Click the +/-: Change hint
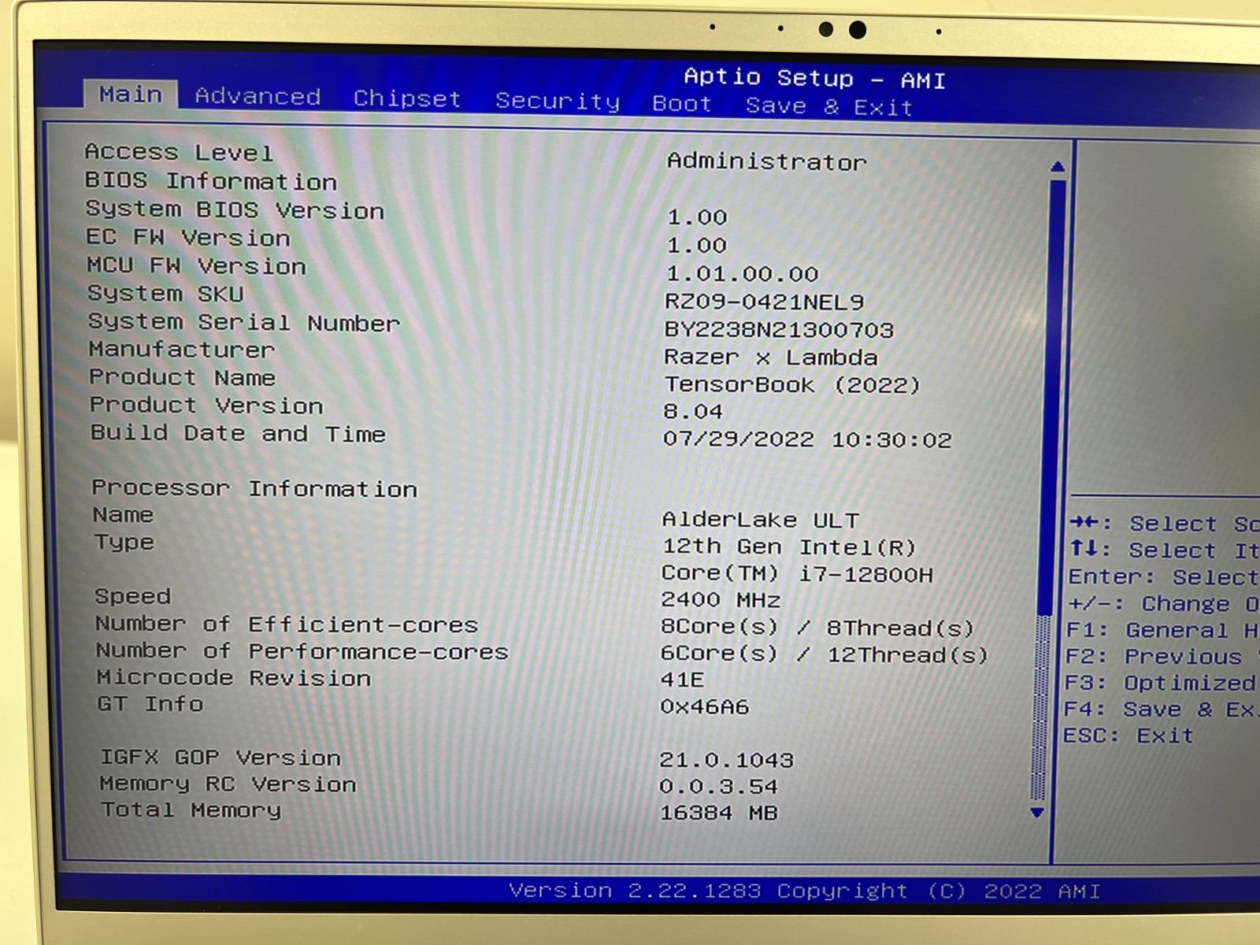Screen dimensions: 1260x945 (1163, 604)
